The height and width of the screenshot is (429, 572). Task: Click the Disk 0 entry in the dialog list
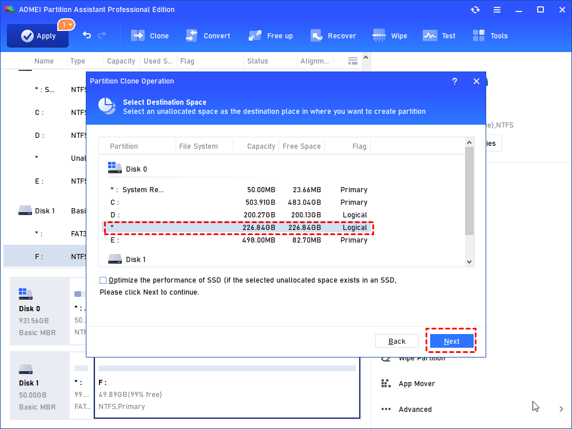tap(128, 169)
